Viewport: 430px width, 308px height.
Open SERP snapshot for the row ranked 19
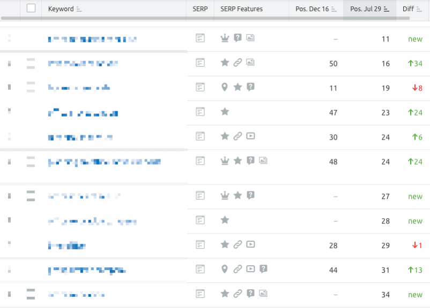point(200,87)
